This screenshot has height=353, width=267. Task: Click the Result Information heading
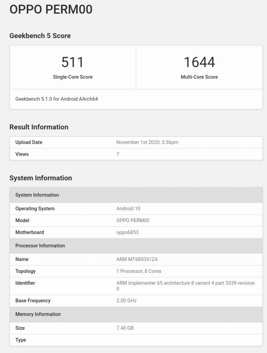tap(39, 127)
